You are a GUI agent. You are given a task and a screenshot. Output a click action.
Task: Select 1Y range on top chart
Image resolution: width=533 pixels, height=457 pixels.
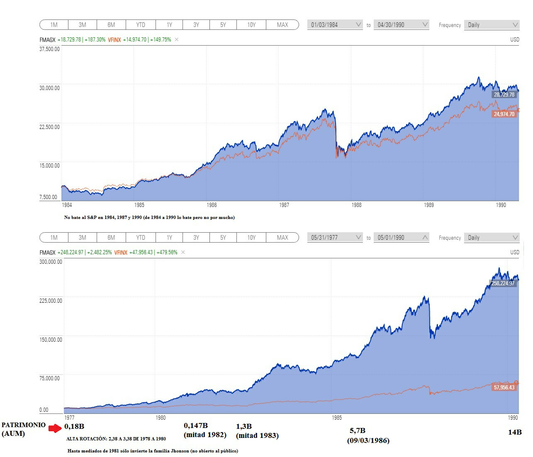[169, 25]
